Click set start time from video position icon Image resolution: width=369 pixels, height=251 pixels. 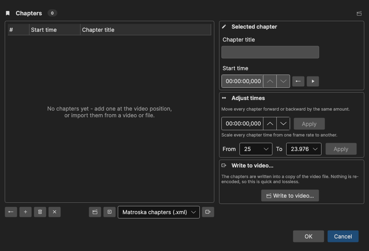[x=298, y=81]
